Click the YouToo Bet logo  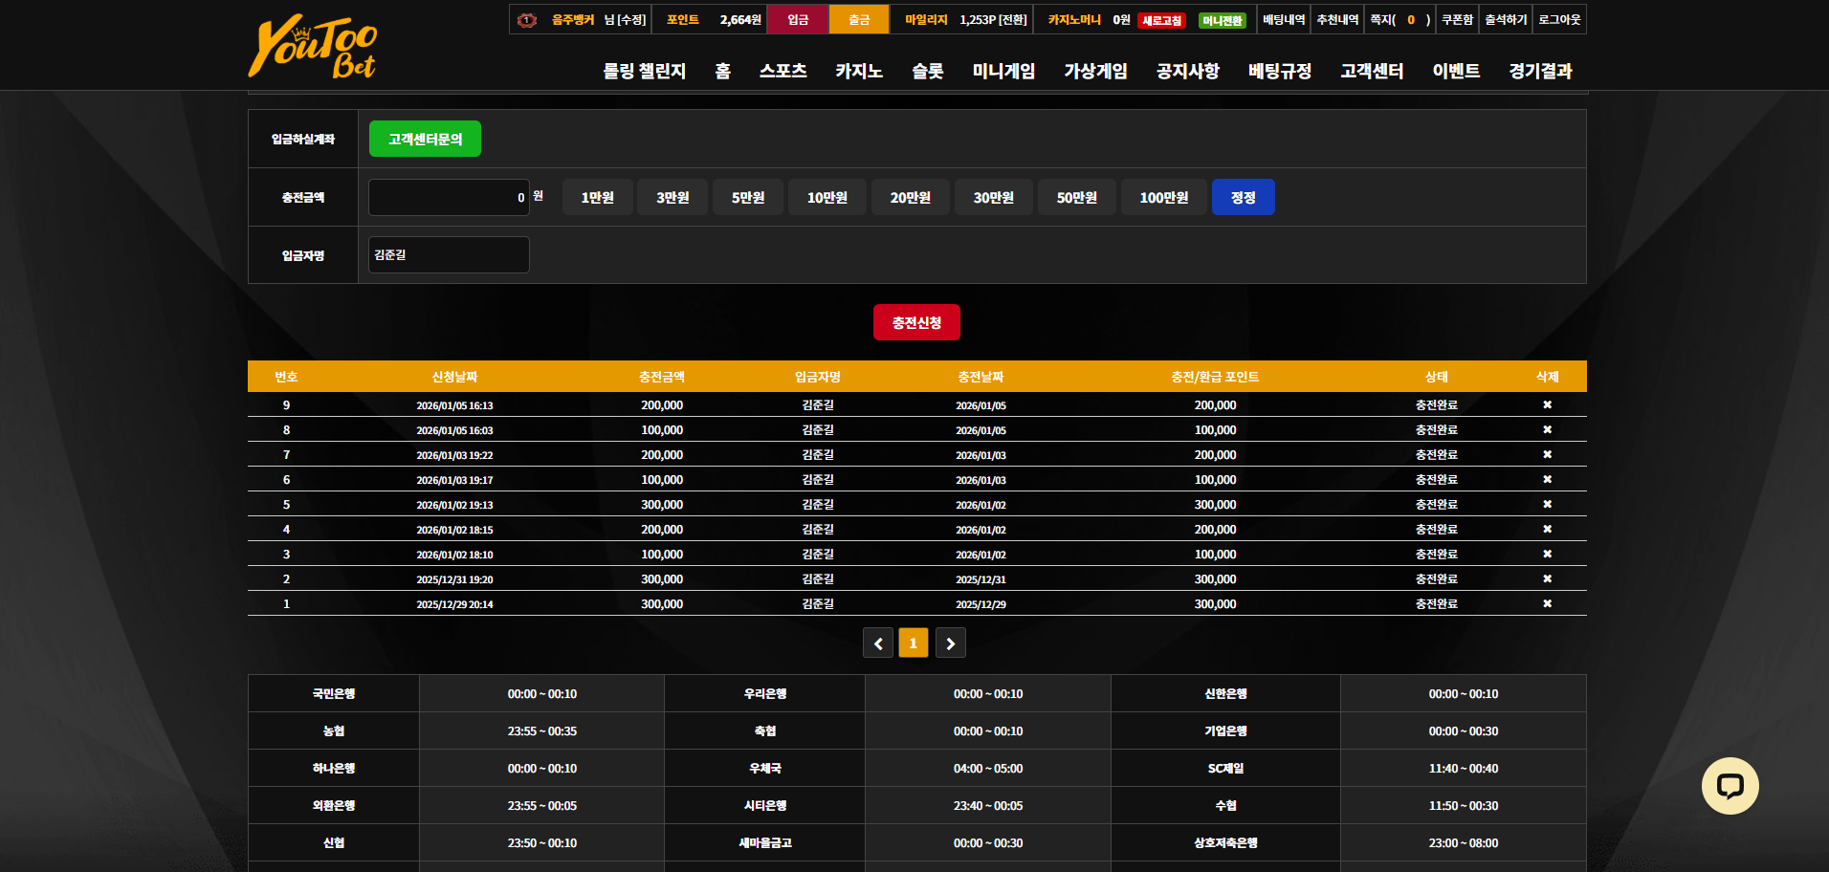[313, 46]
